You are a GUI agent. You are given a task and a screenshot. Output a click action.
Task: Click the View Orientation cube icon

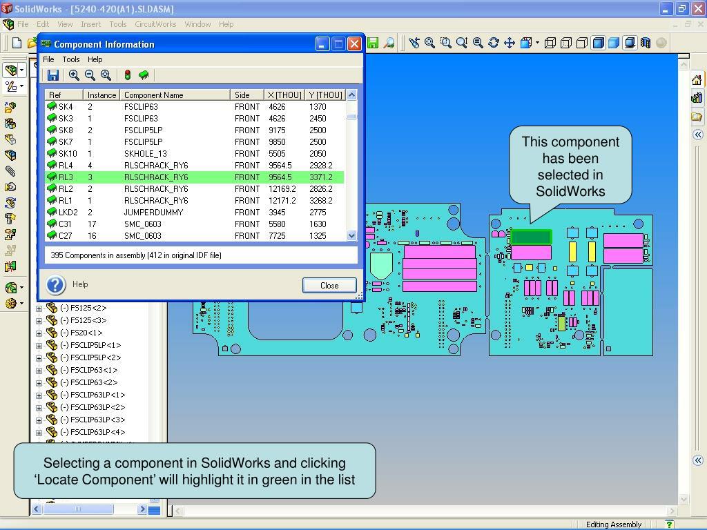525,43
